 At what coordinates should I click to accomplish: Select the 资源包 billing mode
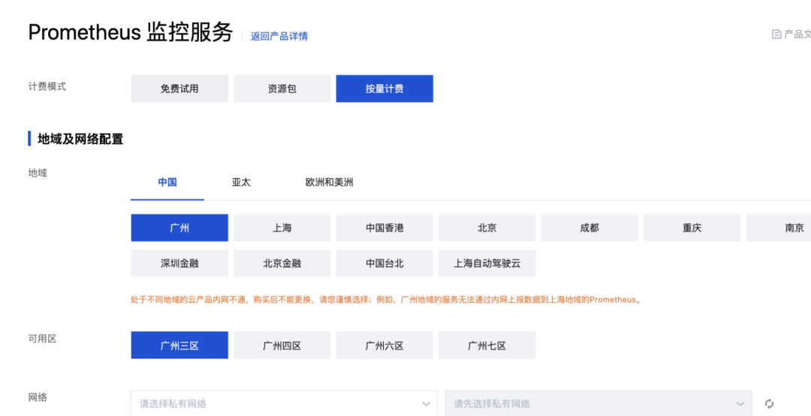[x=282, y=88]
